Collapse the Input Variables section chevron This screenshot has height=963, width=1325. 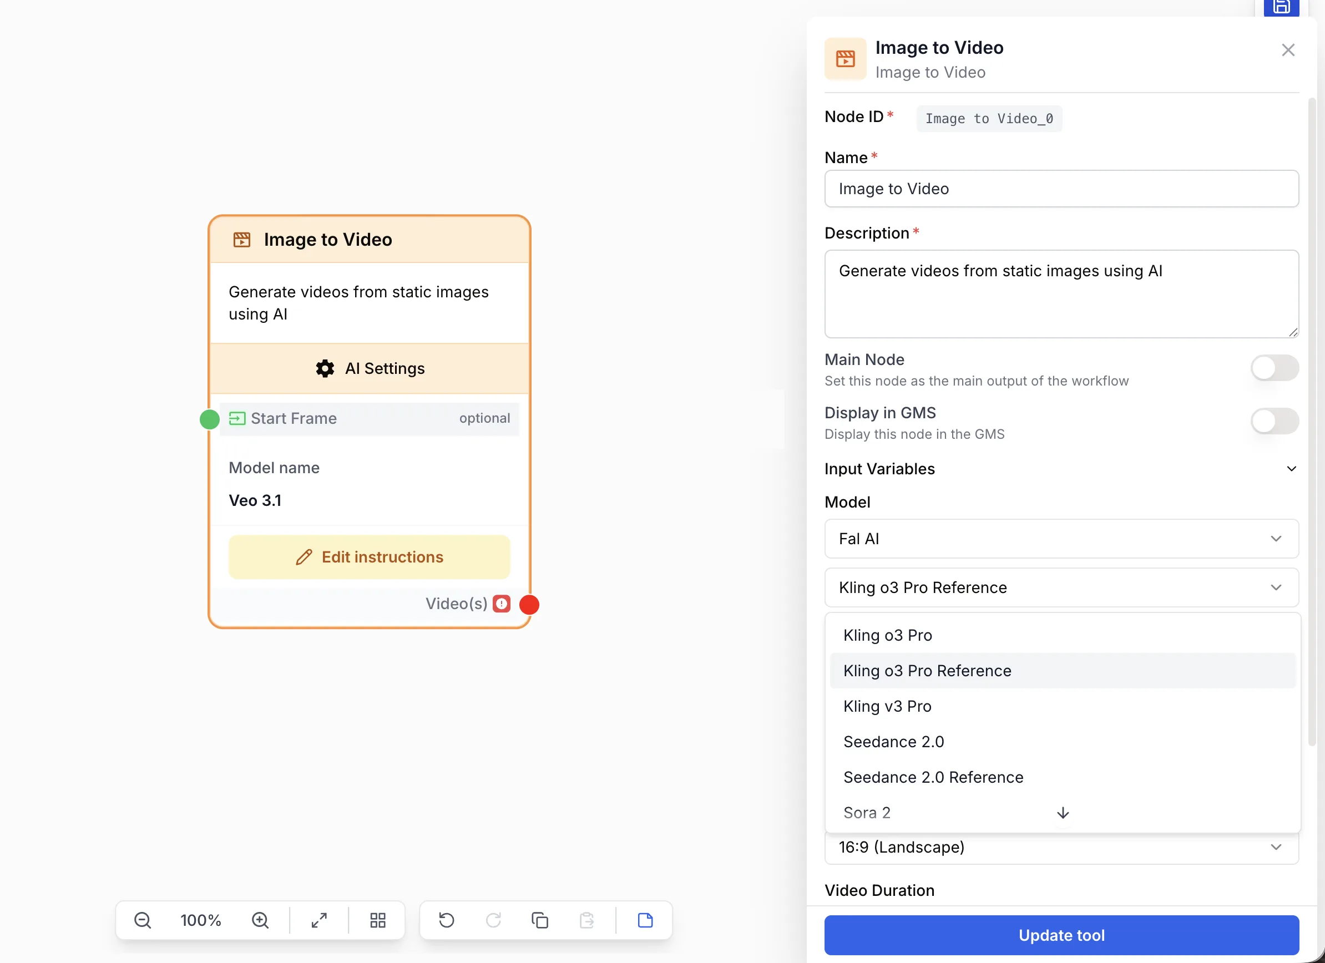click(x=1291, y=469)
